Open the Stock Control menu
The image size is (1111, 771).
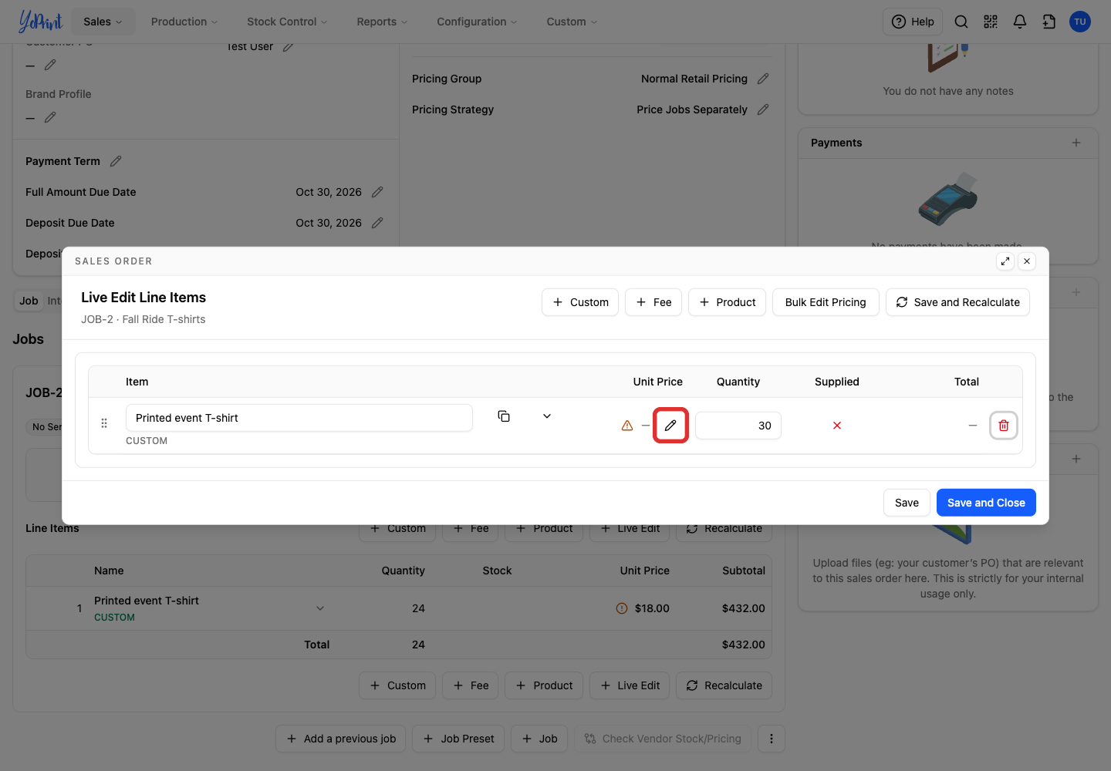click(x=287, y=22)
